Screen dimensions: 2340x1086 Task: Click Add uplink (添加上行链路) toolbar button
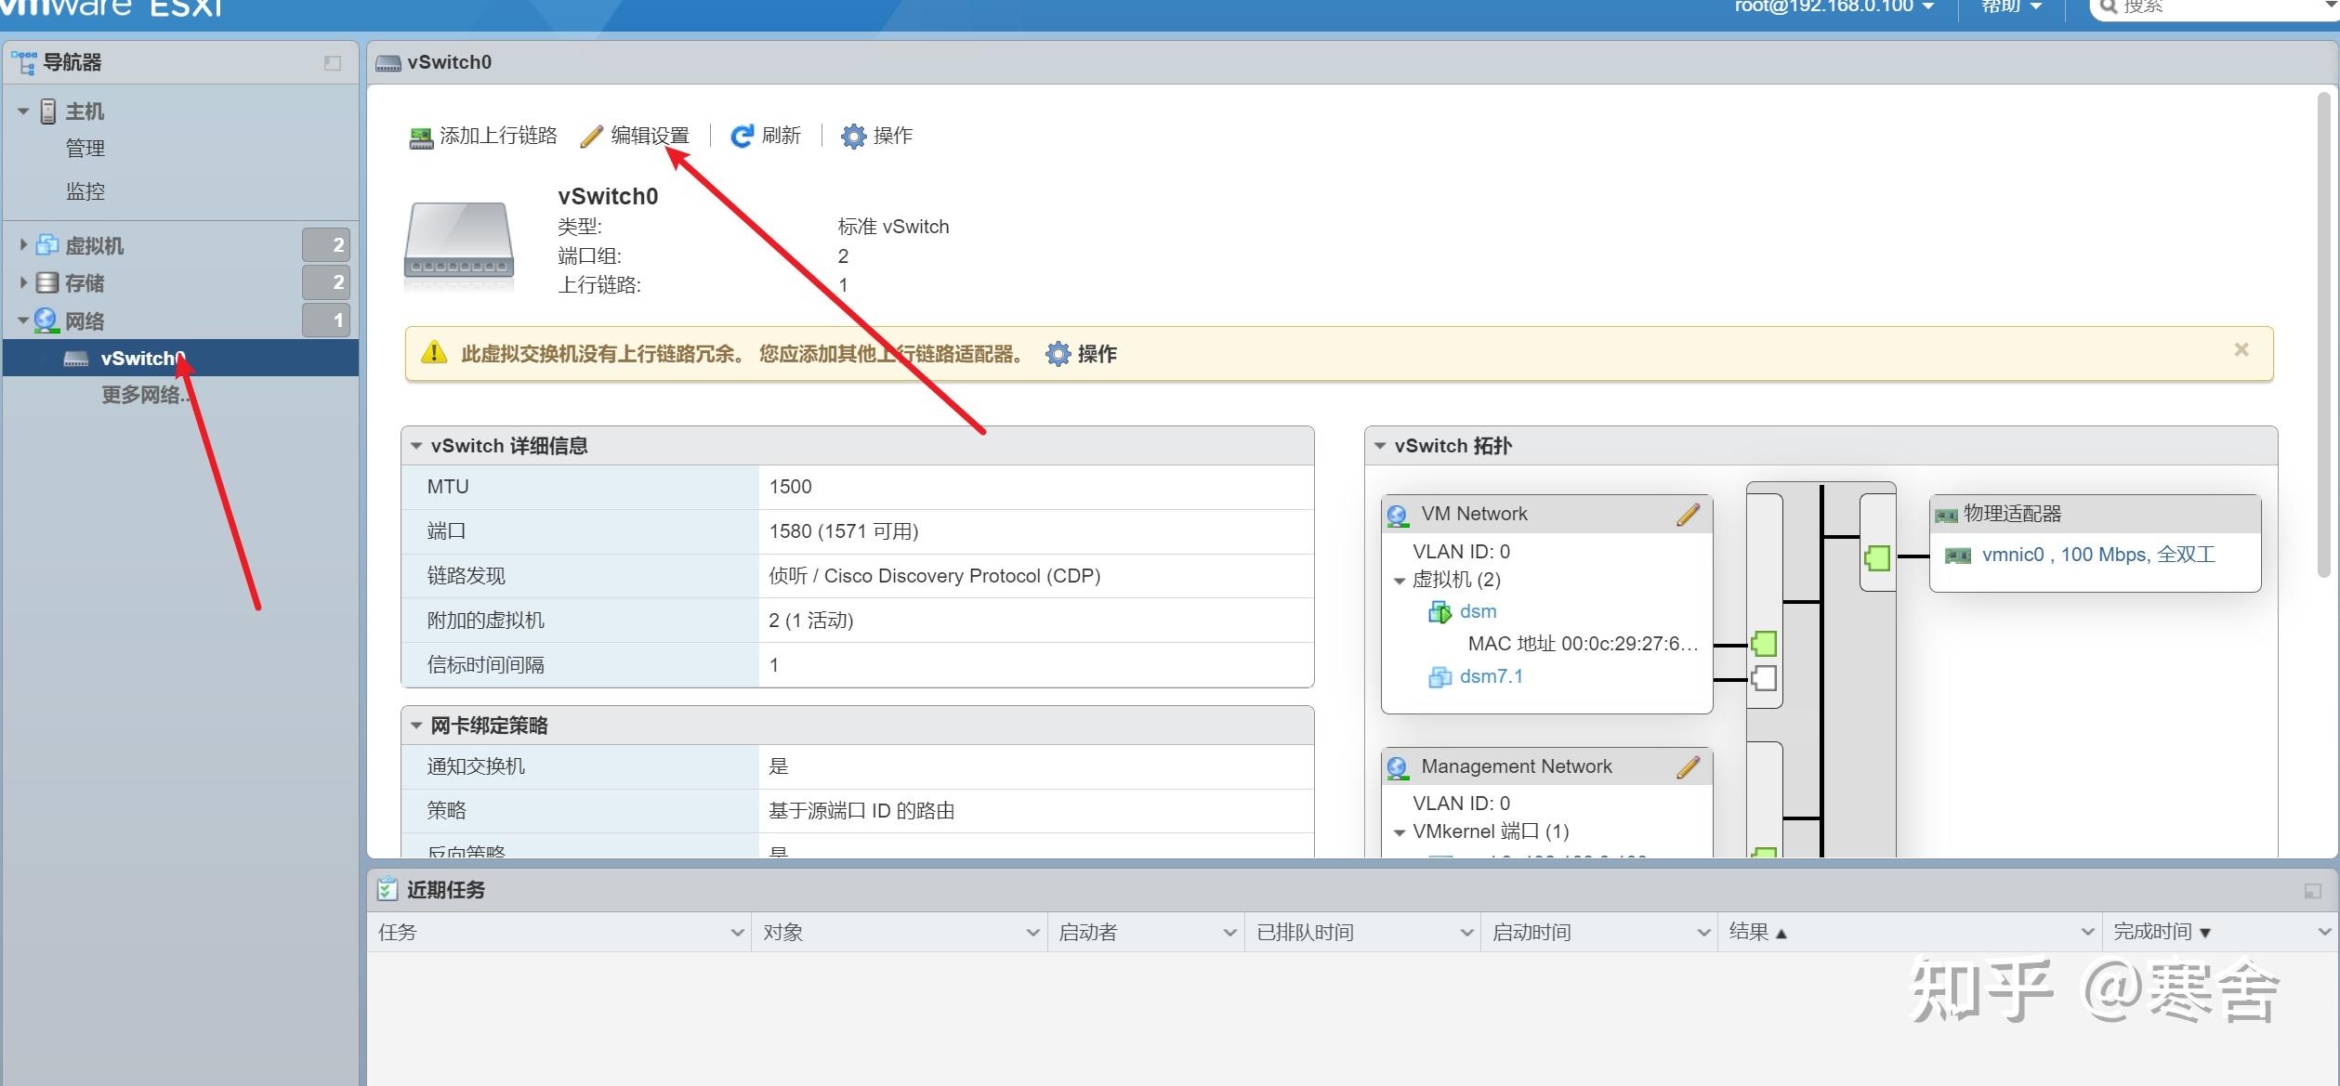[x=483, y=136]
